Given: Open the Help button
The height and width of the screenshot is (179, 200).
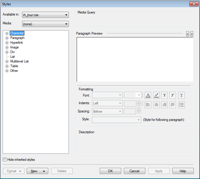Looking at the screenshot, I should pos(183,171).
